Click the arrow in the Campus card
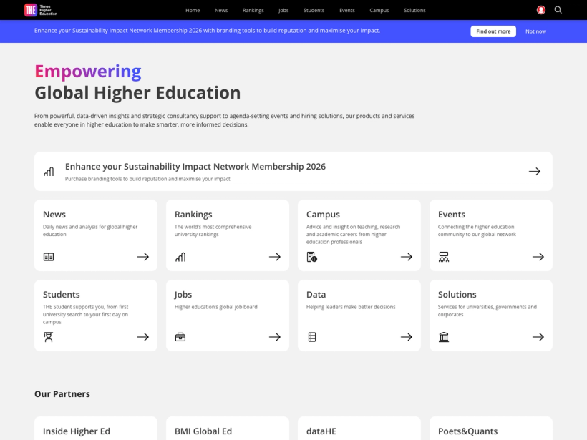 [407, 257]
